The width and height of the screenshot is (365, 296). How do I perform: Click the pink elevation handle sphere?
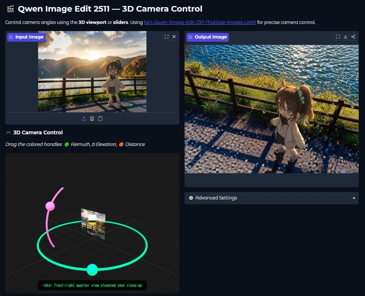[x=50, y=206]
